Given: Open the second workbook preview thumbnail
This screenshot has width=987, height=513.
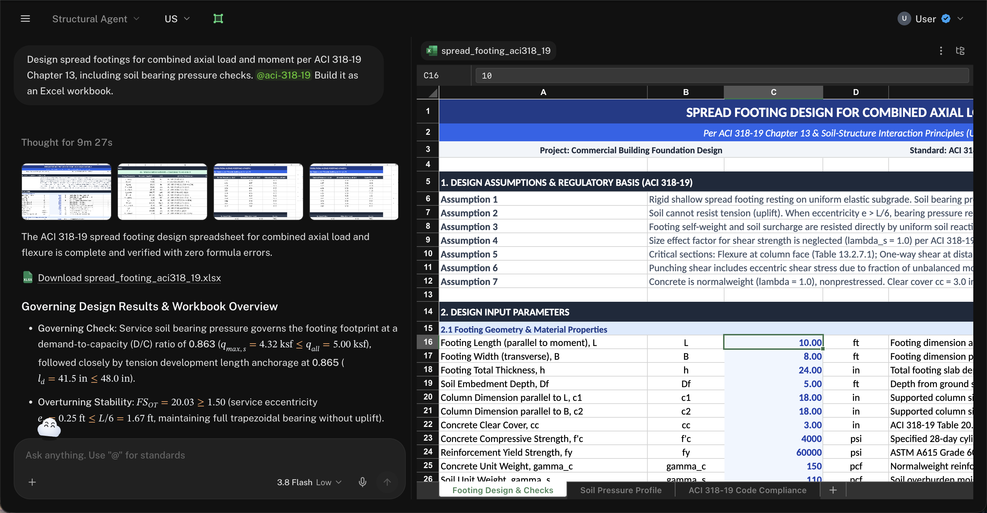Looking at the screenshot, I should tap(162, 192).
